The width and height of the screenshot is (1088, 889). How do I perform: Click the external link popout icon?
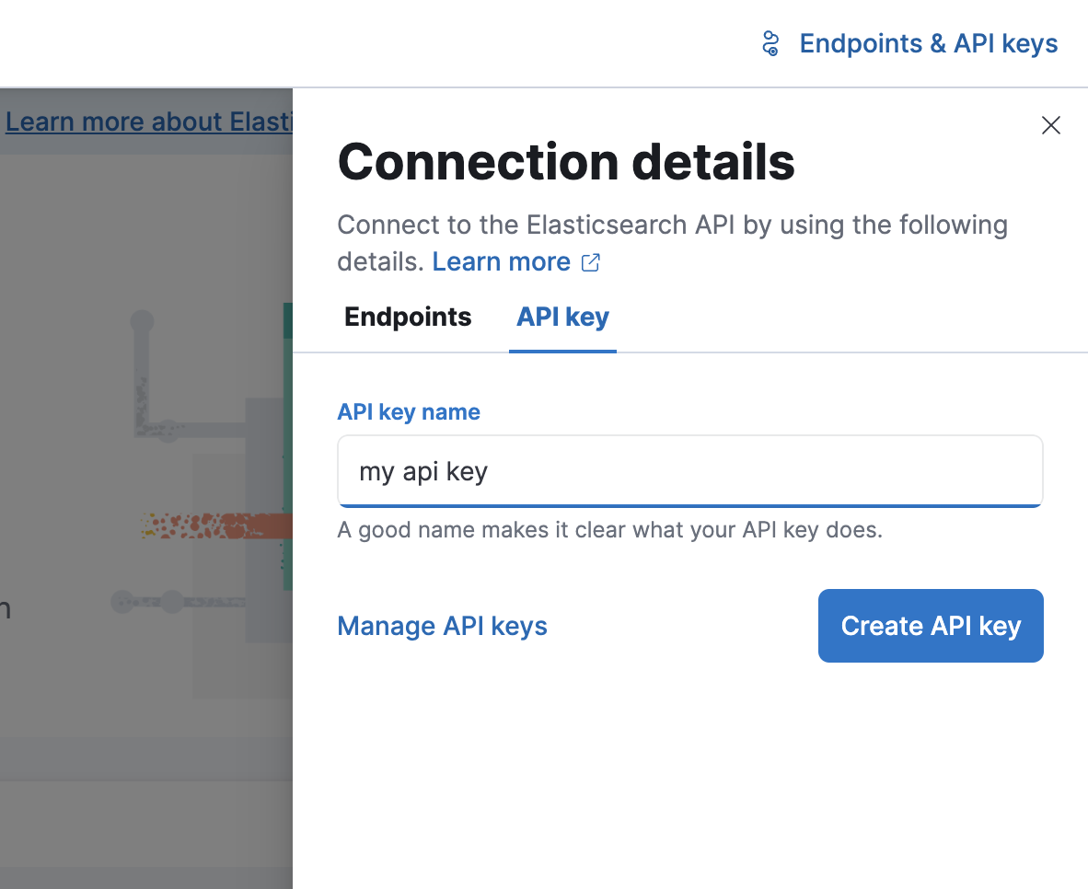[591, 263]
